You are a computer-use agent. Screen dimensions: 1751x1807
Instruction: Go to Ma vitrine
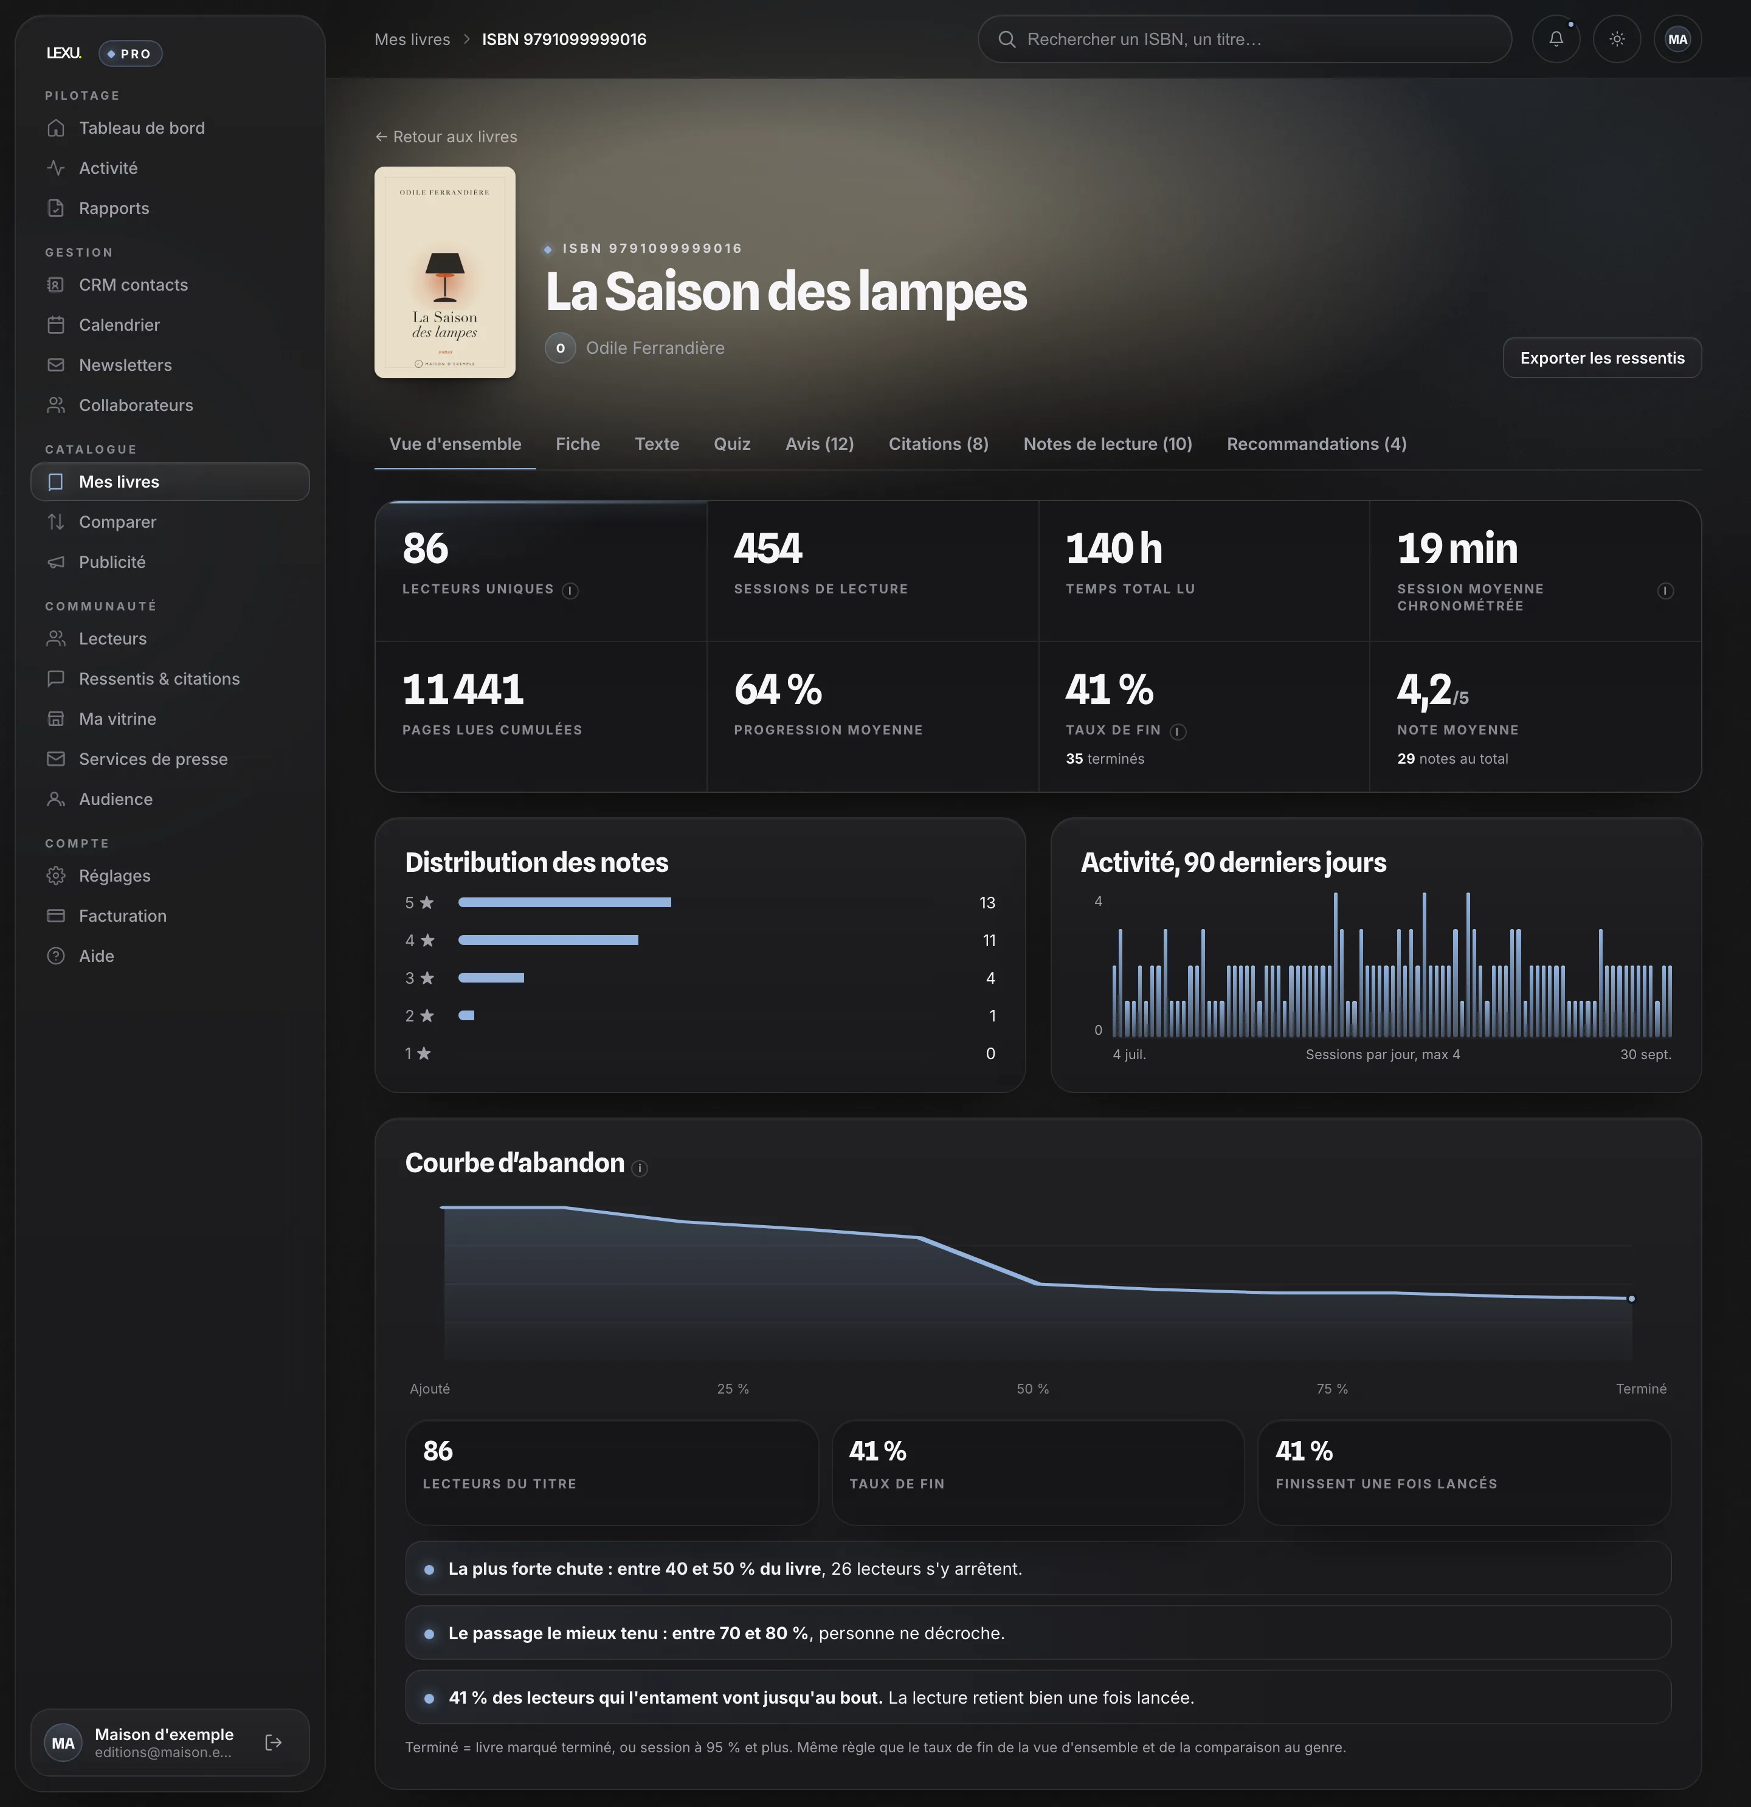click(170, 719)
